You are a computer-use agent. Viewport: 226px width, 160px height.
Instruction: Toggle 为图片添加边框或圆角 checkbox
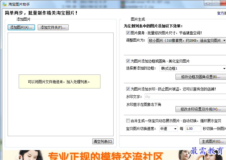point(128,61)
